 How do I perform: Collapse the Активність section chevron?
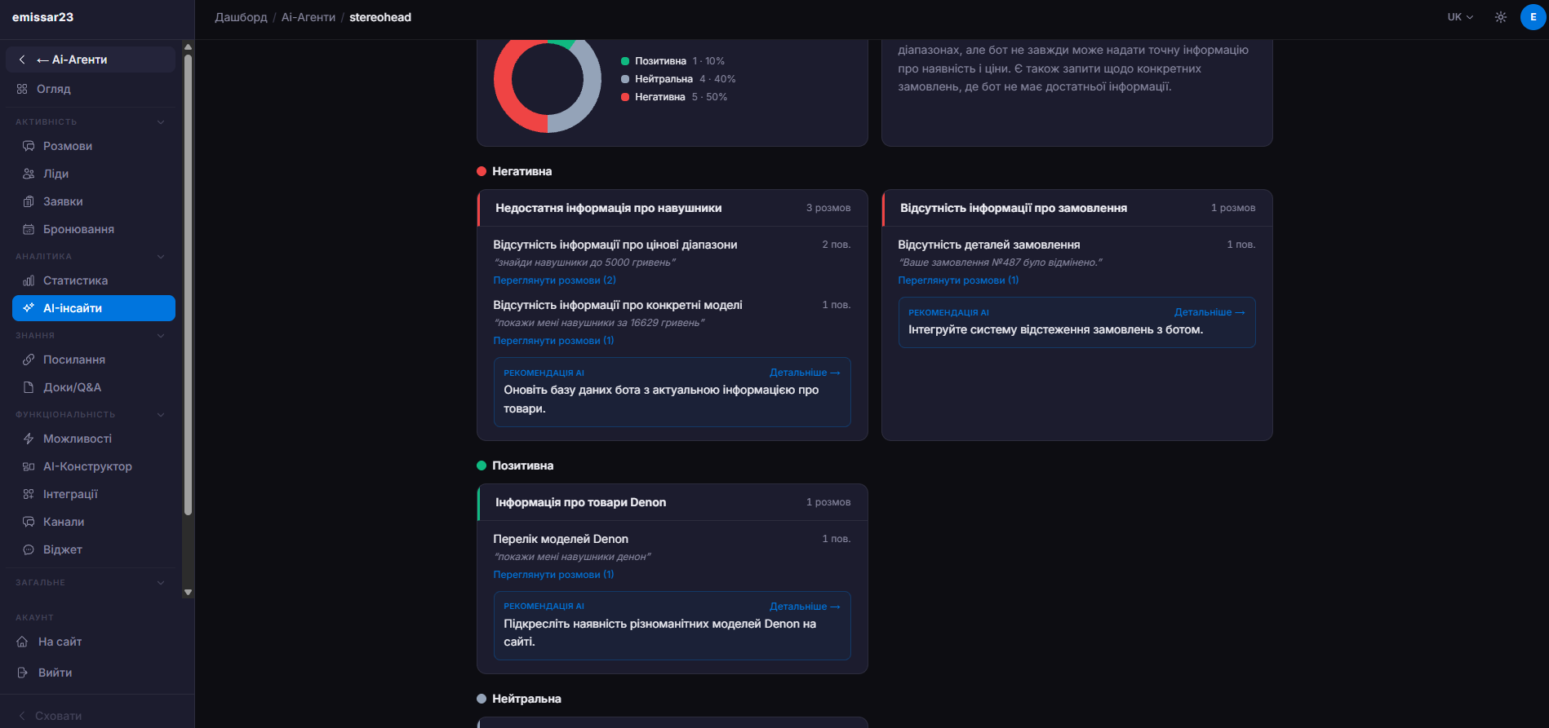[x=161, y=121]
